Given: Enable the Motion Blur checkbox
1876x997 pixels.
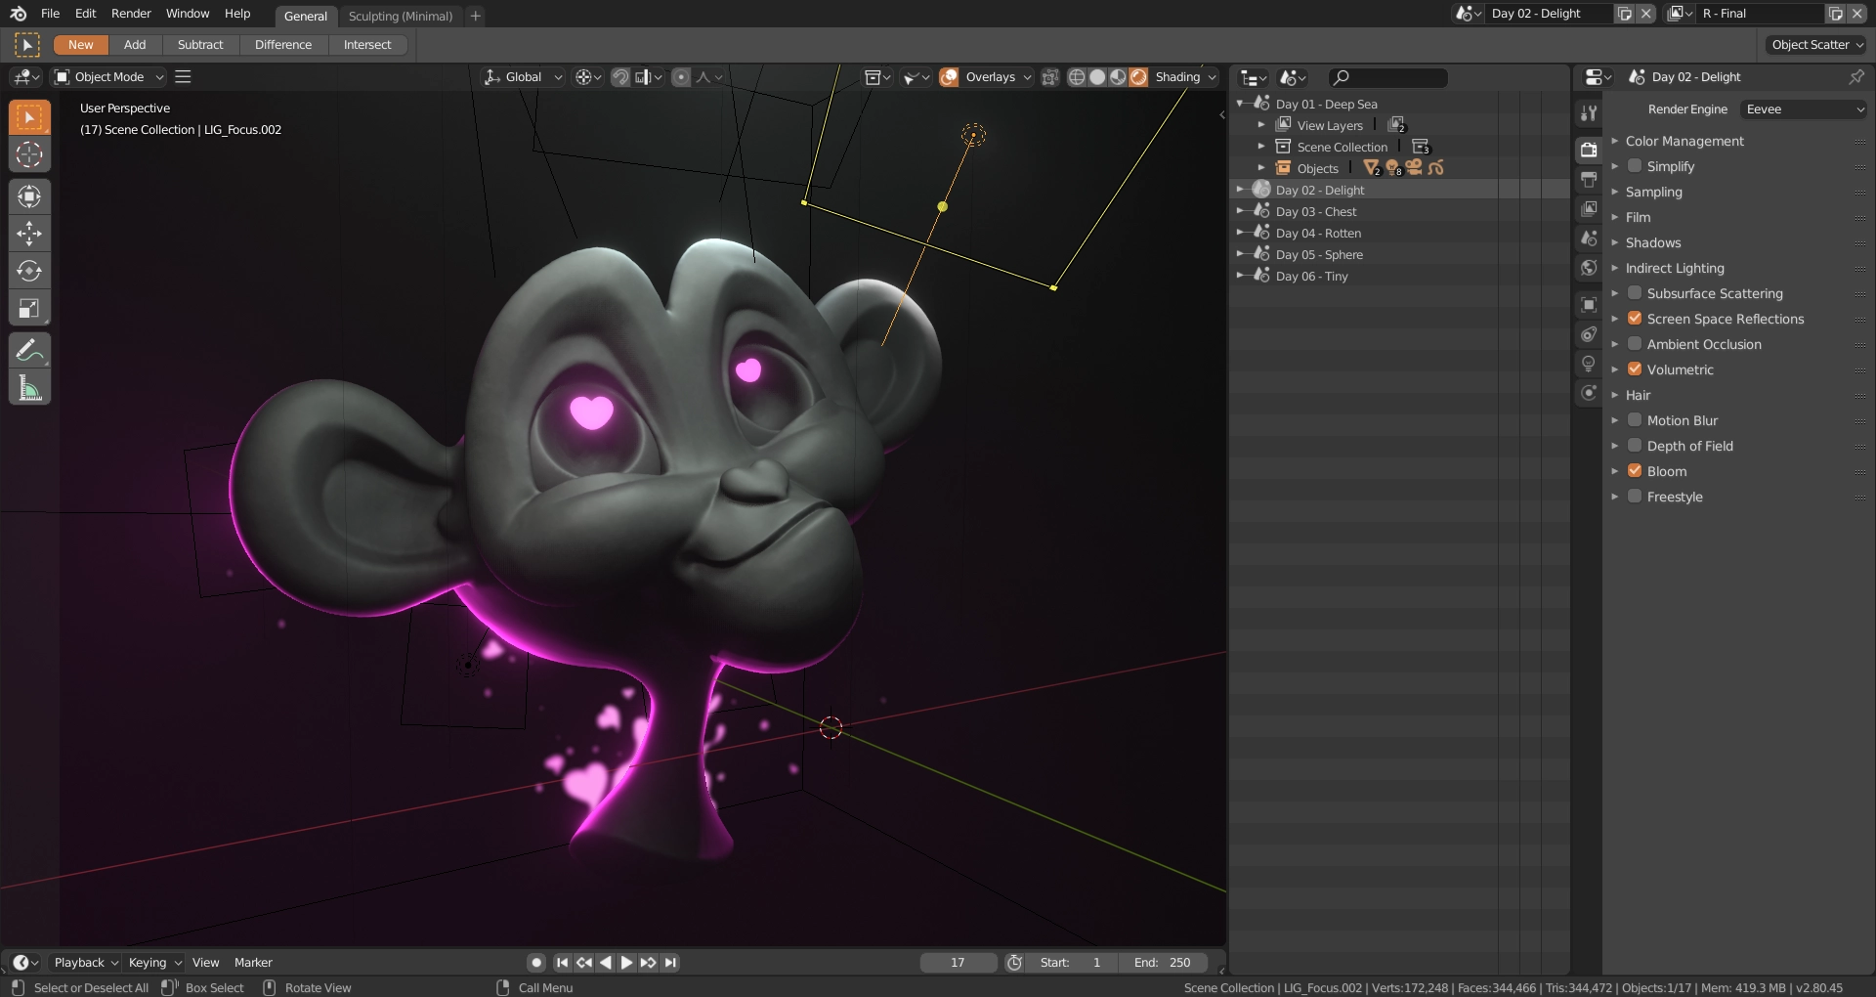Looking at the screenshot, I should pos(1635,420).
